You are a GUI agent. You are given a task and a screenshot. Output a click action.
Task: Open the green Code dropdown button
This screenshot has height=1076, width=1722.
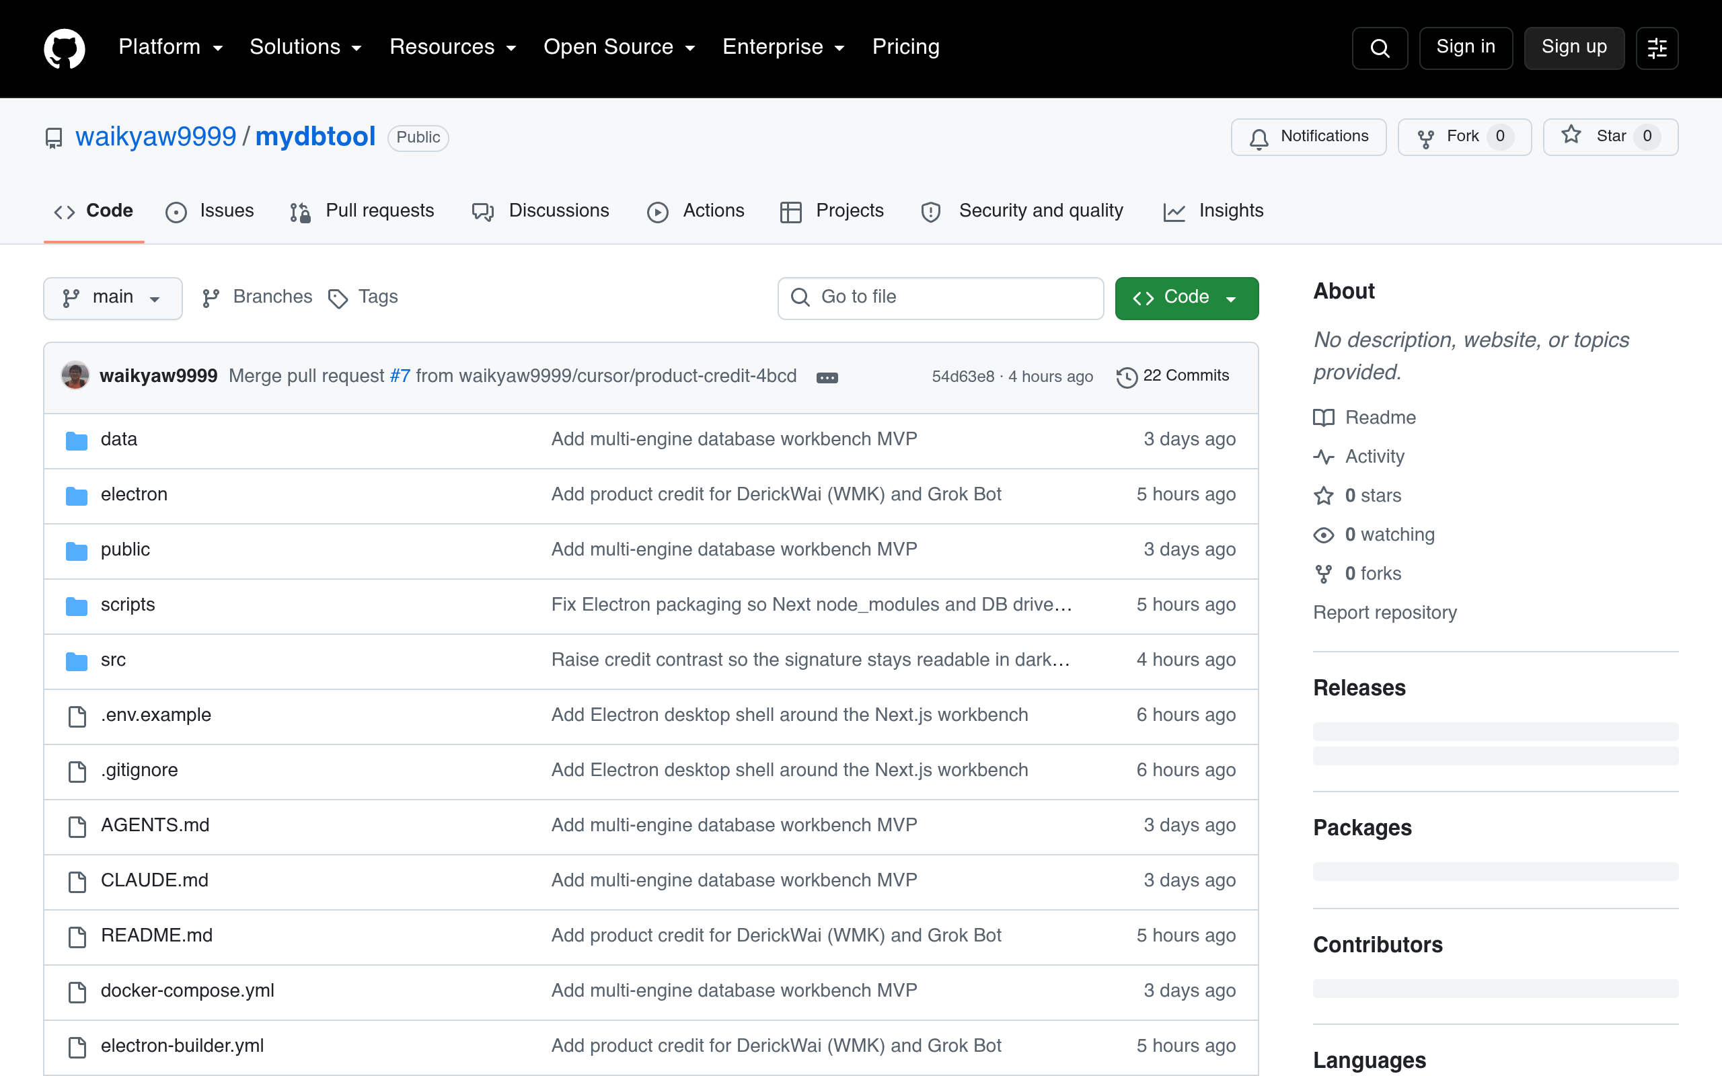pos(1186,298)
